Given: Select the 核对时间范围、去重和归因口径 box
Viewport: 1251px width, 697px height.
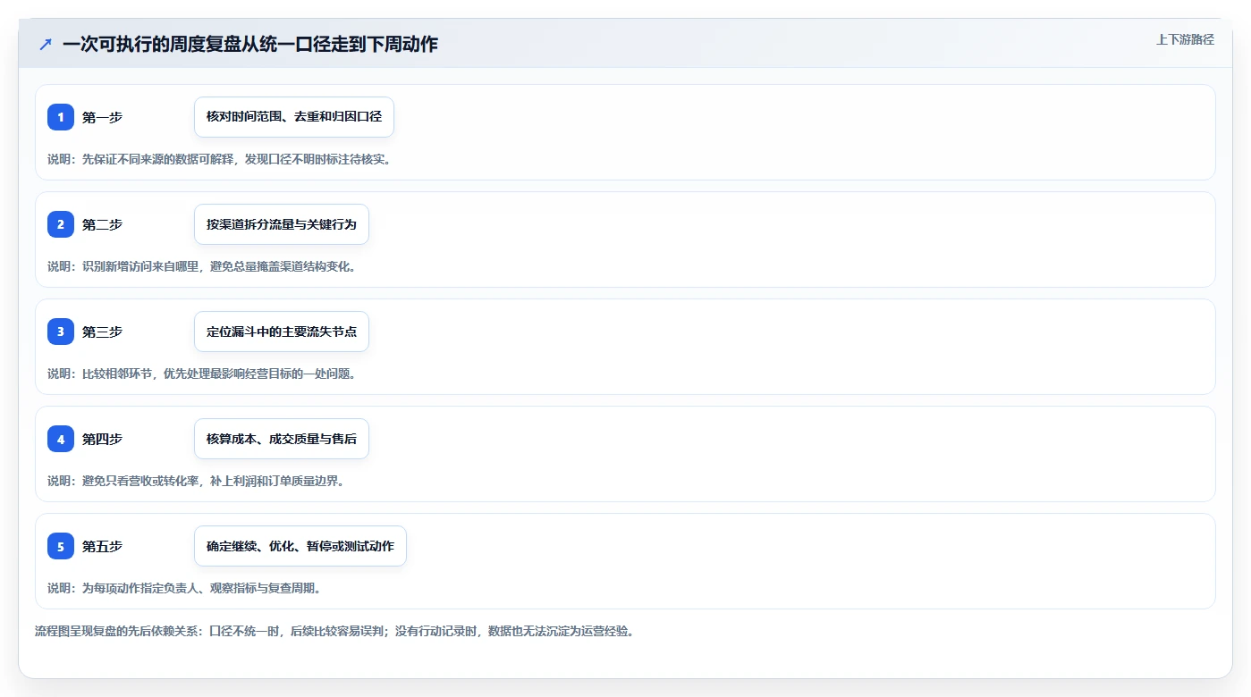Looking at the screenshot, I should (294, 117).
